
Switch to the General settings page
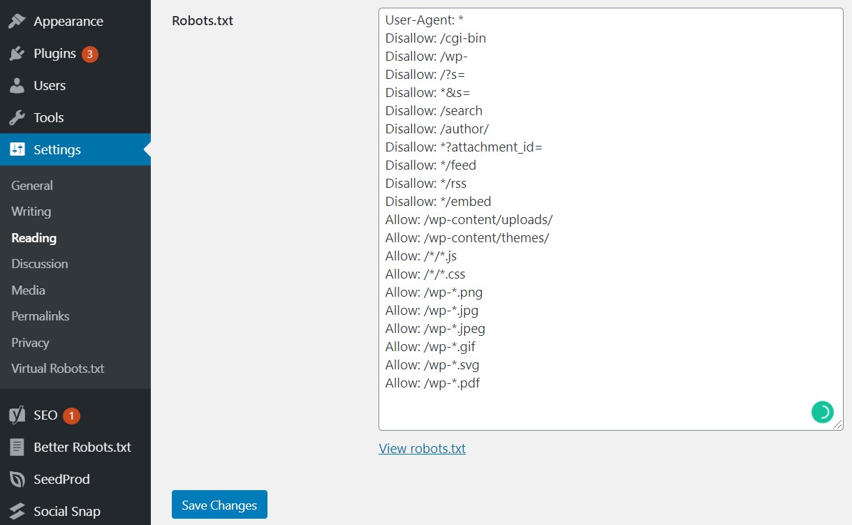click(x=31, y=185)
